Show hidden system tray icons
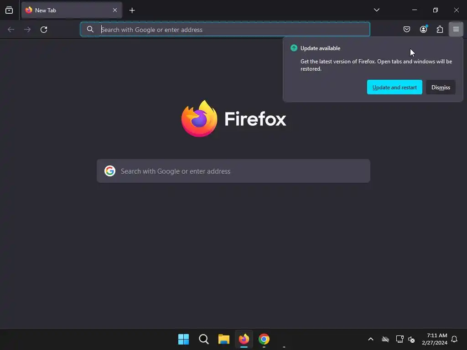Image resolution: width=467 pixels, height=350 pixels. click(x=370, y=339)
